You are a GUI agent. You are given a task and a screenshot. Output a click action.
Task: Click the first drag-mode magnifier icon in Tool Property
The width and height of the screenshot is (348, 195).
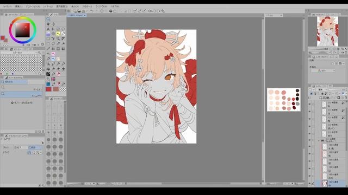tap(29, 153)
